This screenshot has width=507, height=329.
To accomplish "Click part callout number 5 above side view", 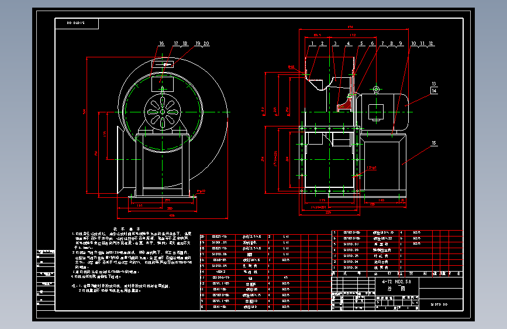I will [x=361, y=43].
